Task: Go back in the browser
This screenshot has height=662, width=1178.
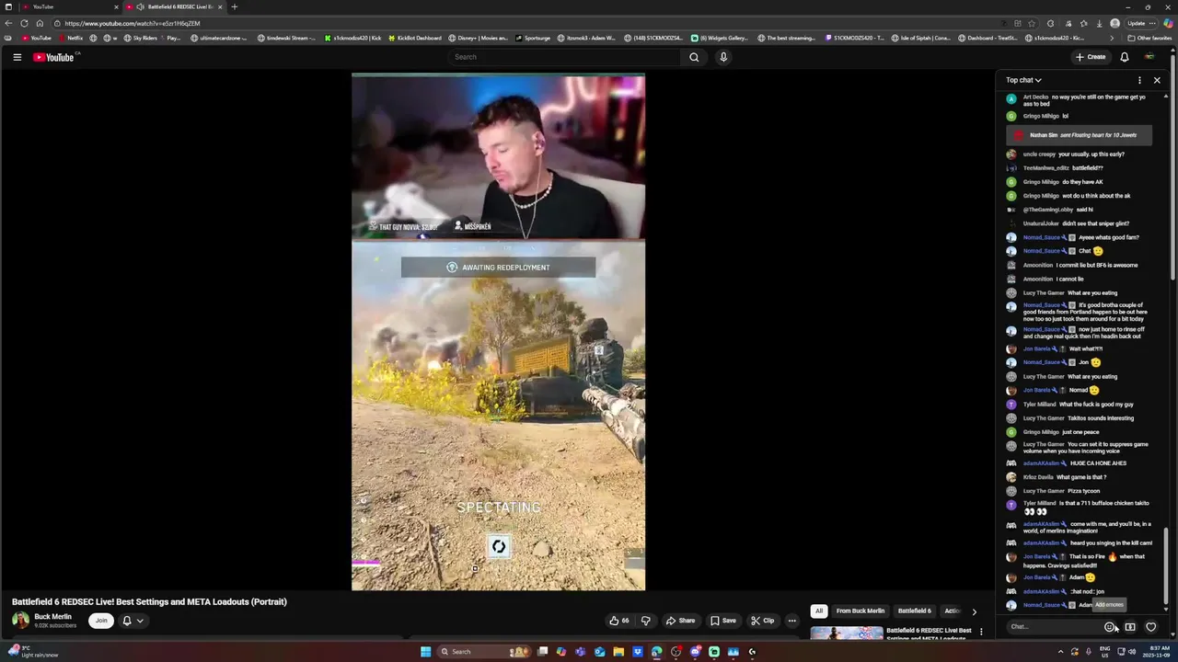Action: pos(8,23)
